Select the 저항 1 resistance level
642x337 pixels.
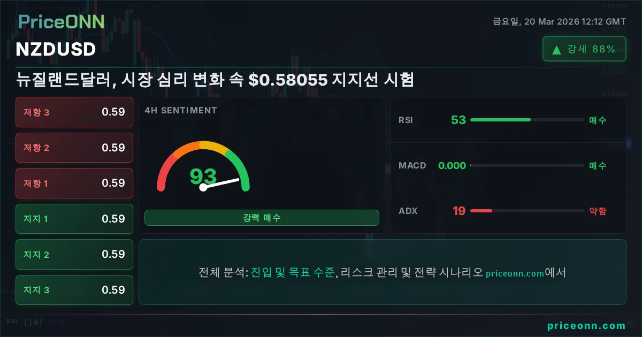[74, 183]
